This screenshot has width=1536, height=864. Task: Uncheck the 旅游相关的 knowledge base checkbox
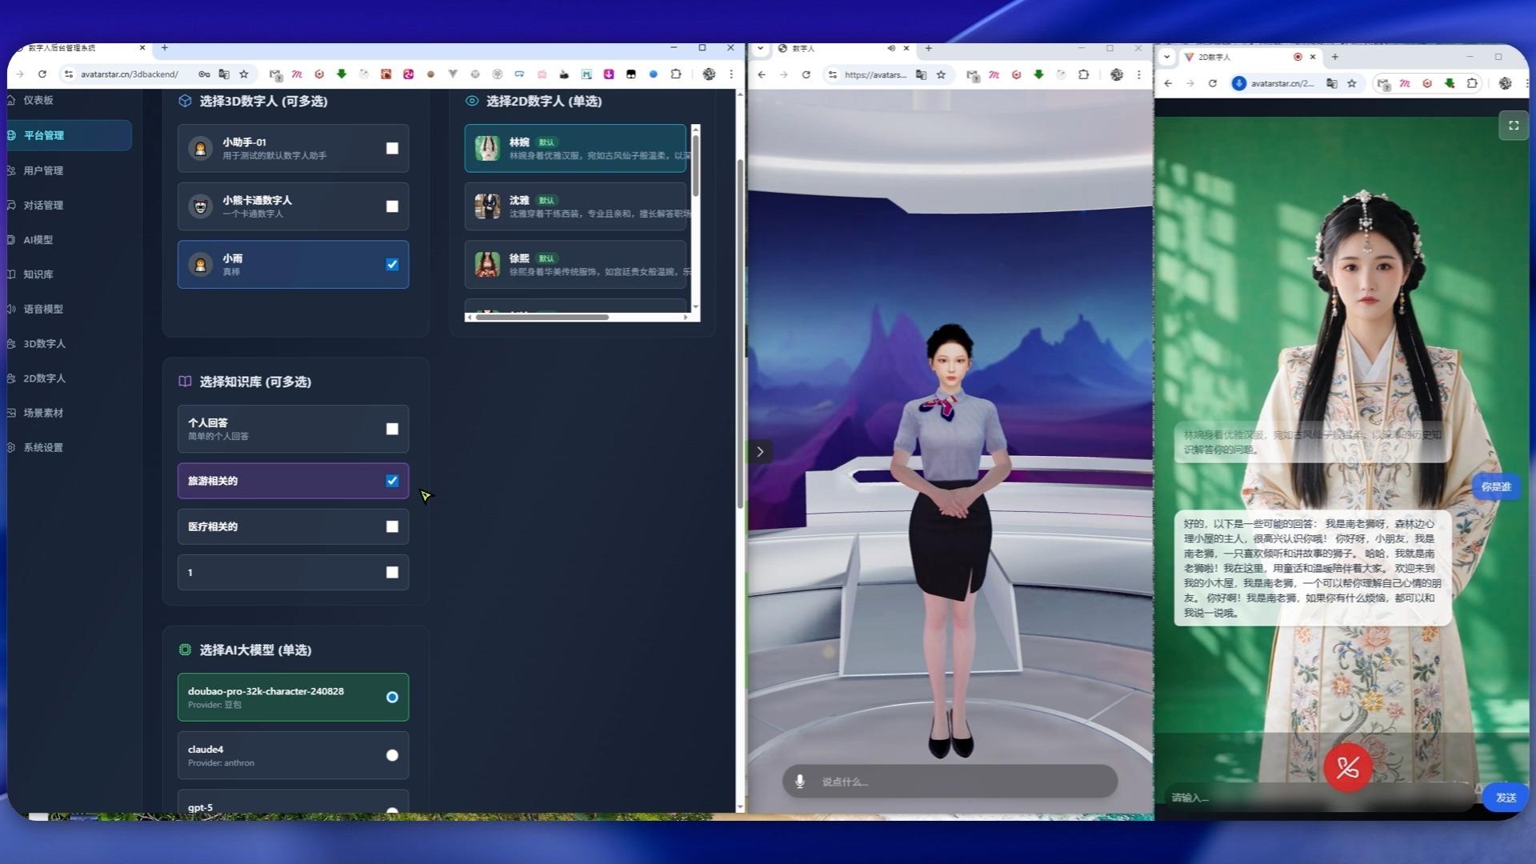(x=392, y=481)
